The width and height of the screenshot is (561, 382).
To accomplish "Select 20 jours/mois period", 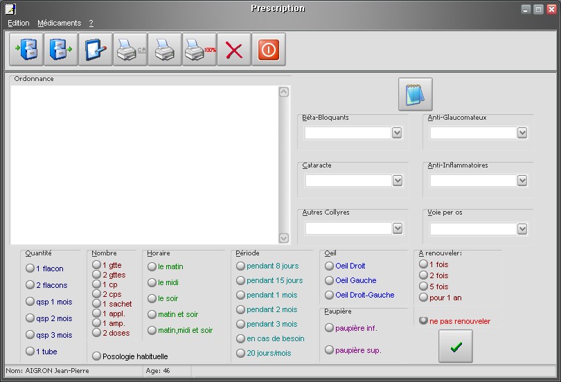I will tap(264, 353).
